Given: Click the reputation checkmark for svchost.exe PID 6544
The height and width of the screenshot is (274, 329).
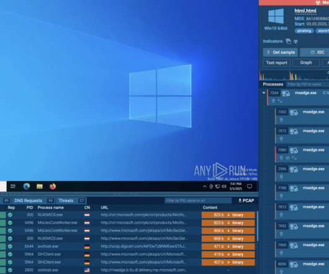Looking at the screenshot, I should 10,247.
